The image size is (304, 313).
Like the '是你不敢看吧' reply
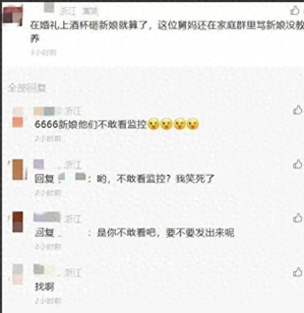(297, 218)
